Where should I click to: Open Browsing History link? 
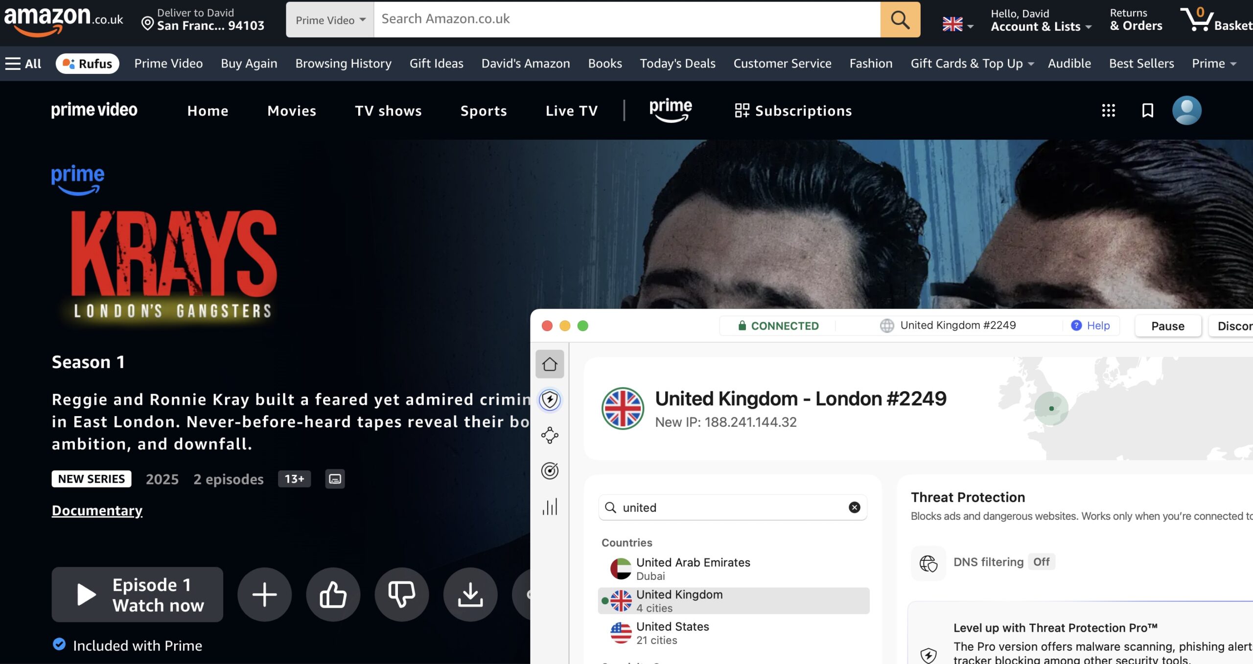click(343, 64)
